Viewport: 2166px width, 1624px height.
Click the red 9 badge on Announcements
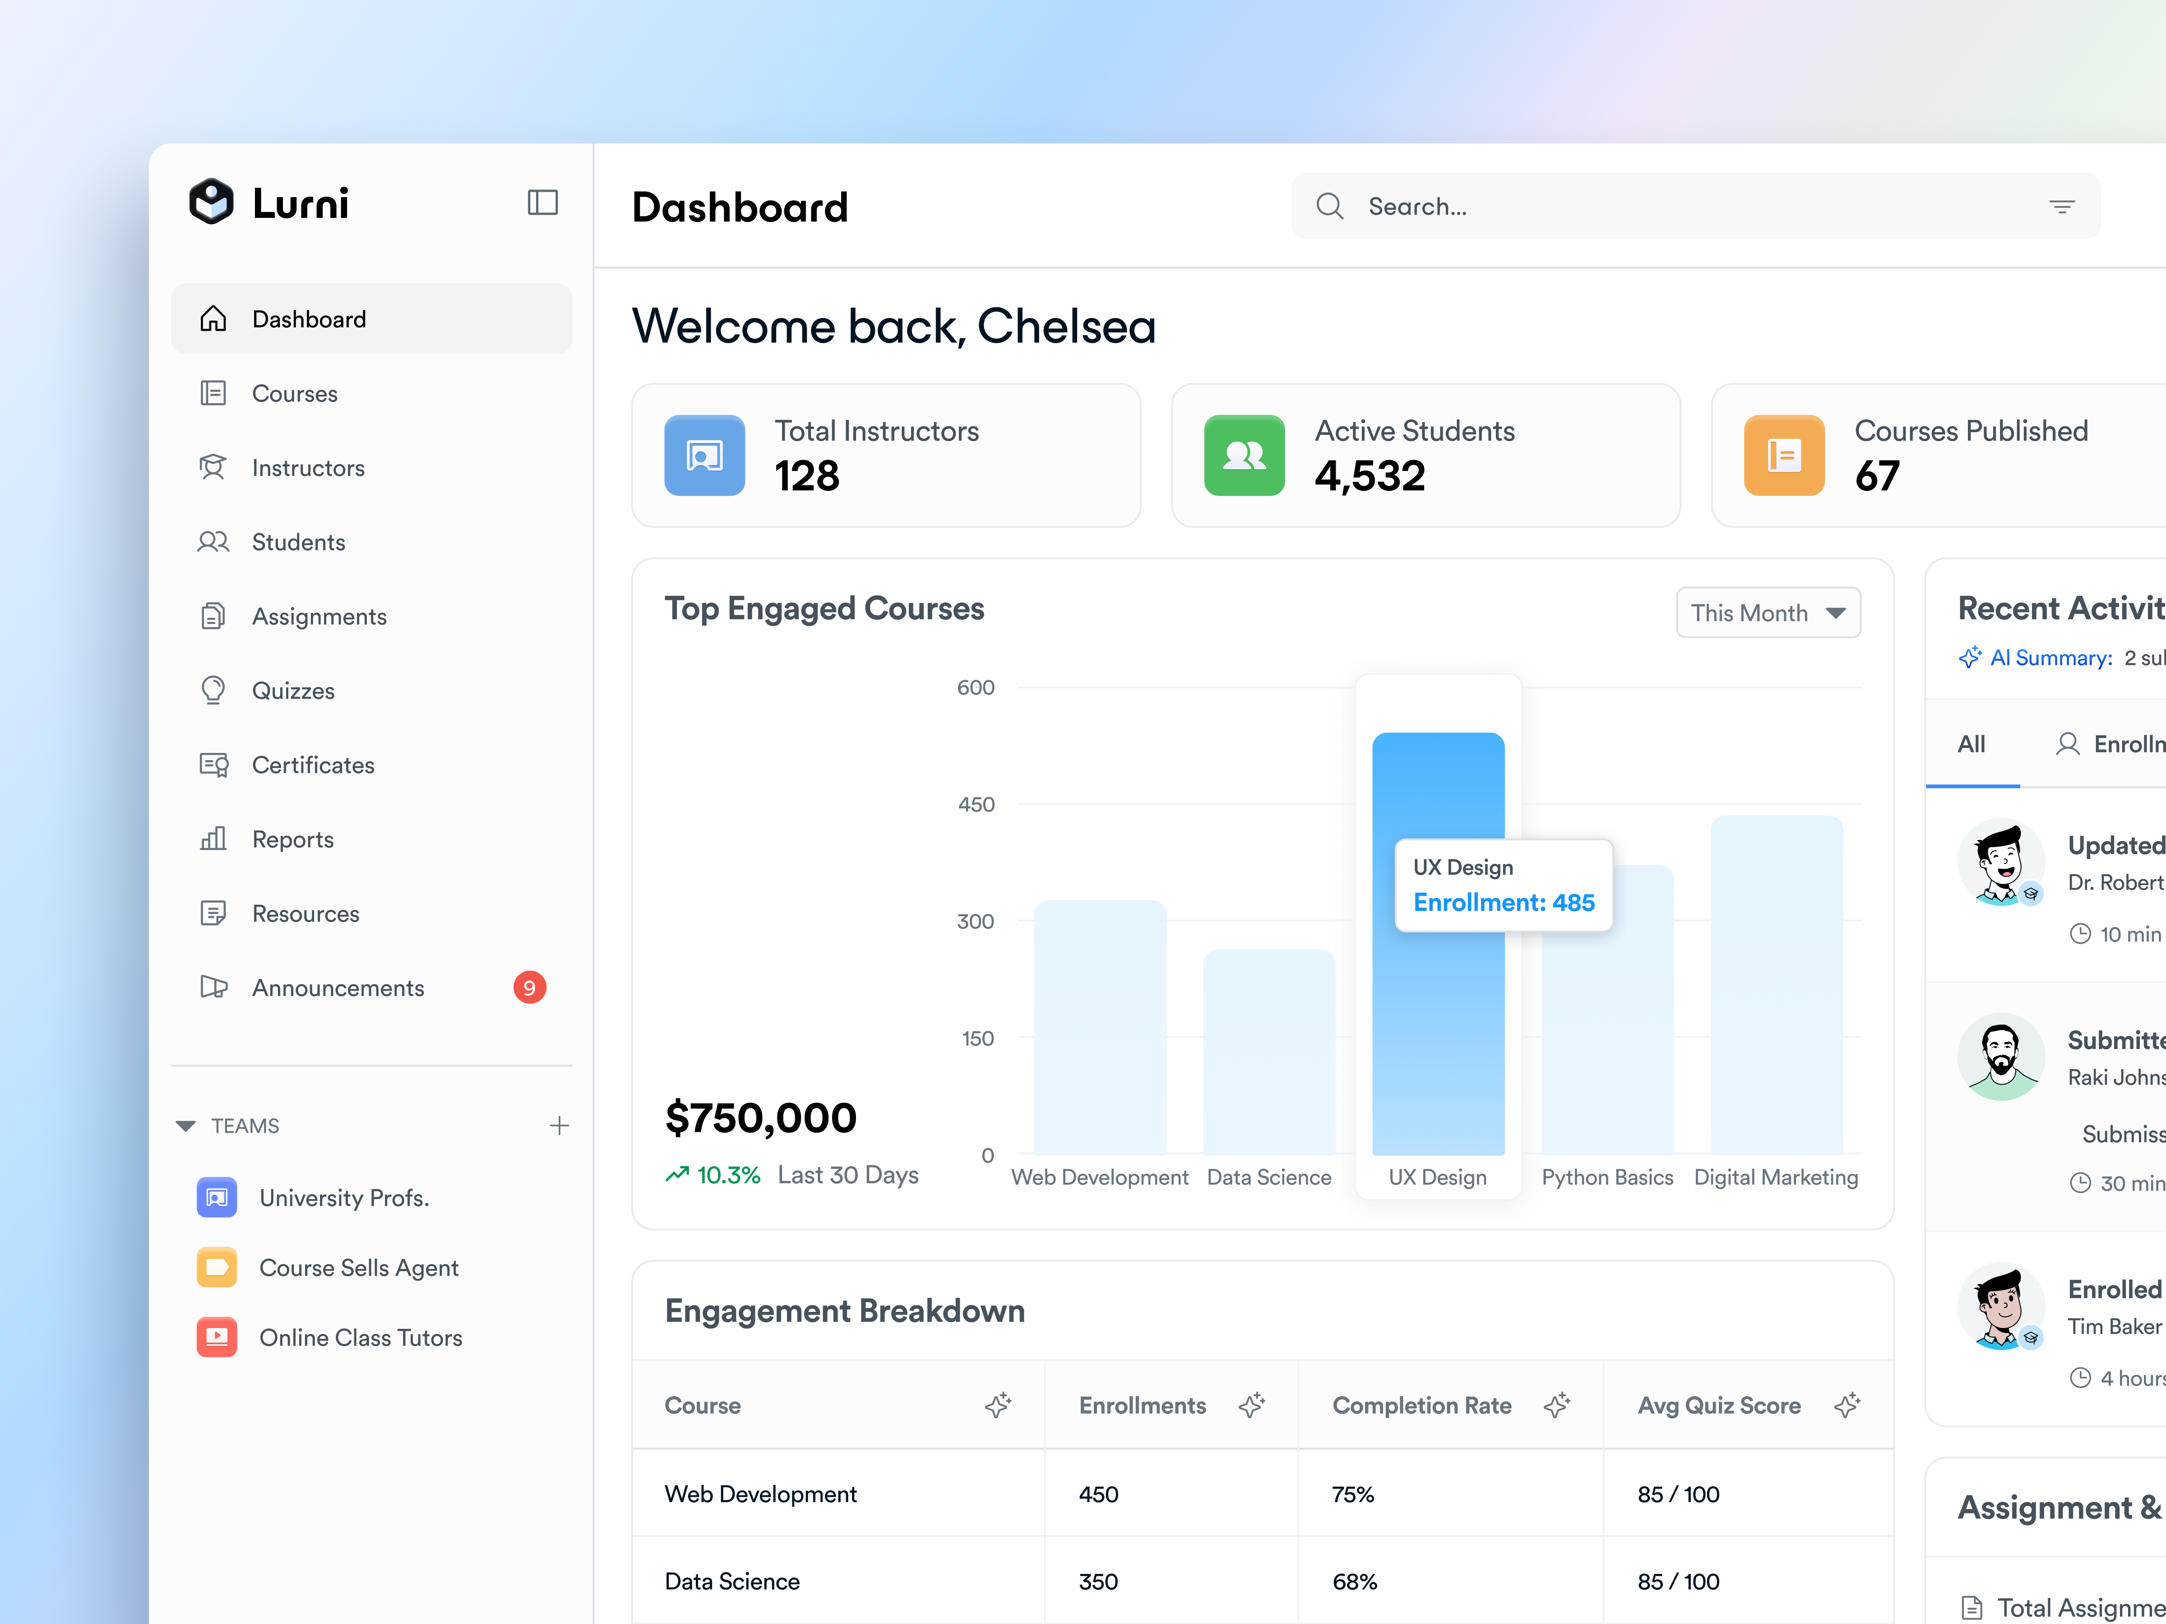[530, 988]
